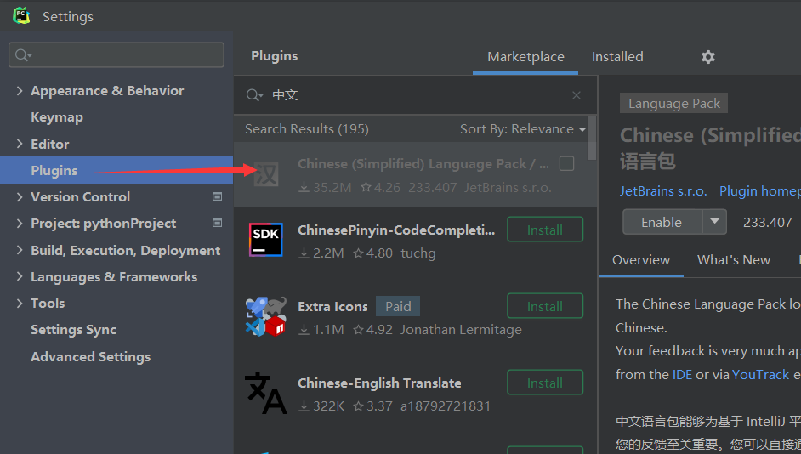The width and height of the screenshot is (801, 454).
Task: Install ChinesePinyin-CodeCompletion plugin
Action: pos(545,230)
